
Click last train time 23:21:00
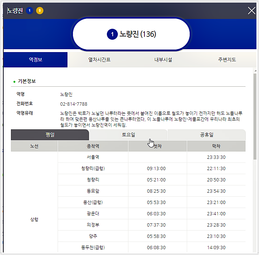[216, 203]
